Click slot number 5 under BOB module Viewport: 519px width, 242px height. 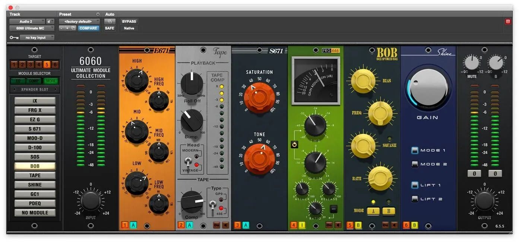[x=350, y=225]
